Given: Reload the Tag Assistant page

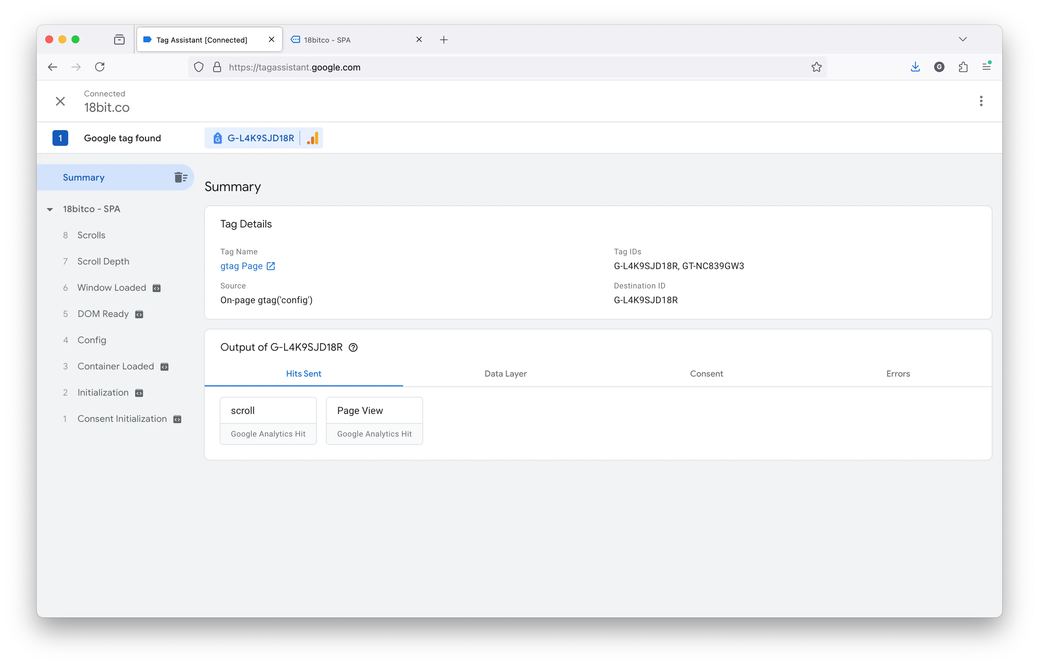Looking at the screenshot, I should 100,67.
